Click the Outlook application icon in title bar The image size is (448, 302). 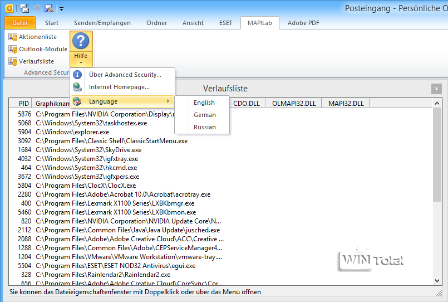pos(9,8)
